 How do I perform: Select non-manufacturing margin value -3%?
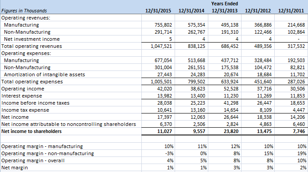169,153
